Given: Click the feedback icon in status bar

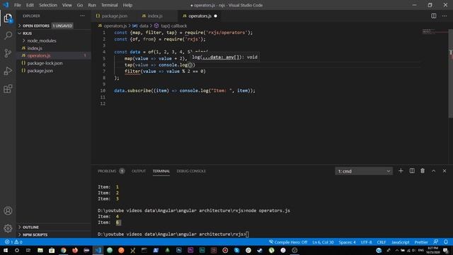Looking at the screenshot, I should (x=436, y=242).
